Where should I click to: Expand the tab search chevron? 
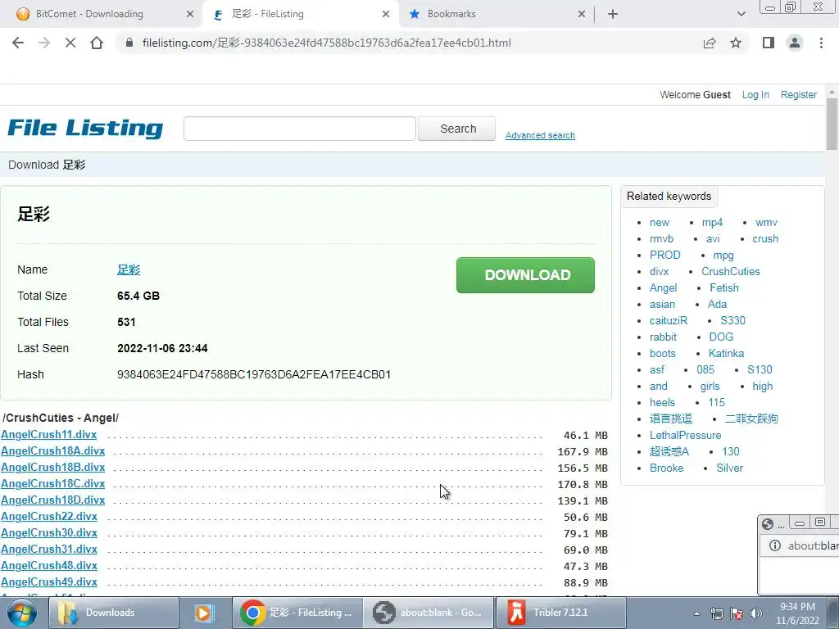click(741, 14)
